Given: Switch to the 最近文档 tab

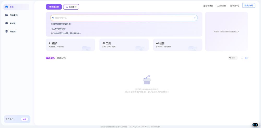Looking at the screenshot, I should pyautogui.click(x=50, y=58).
